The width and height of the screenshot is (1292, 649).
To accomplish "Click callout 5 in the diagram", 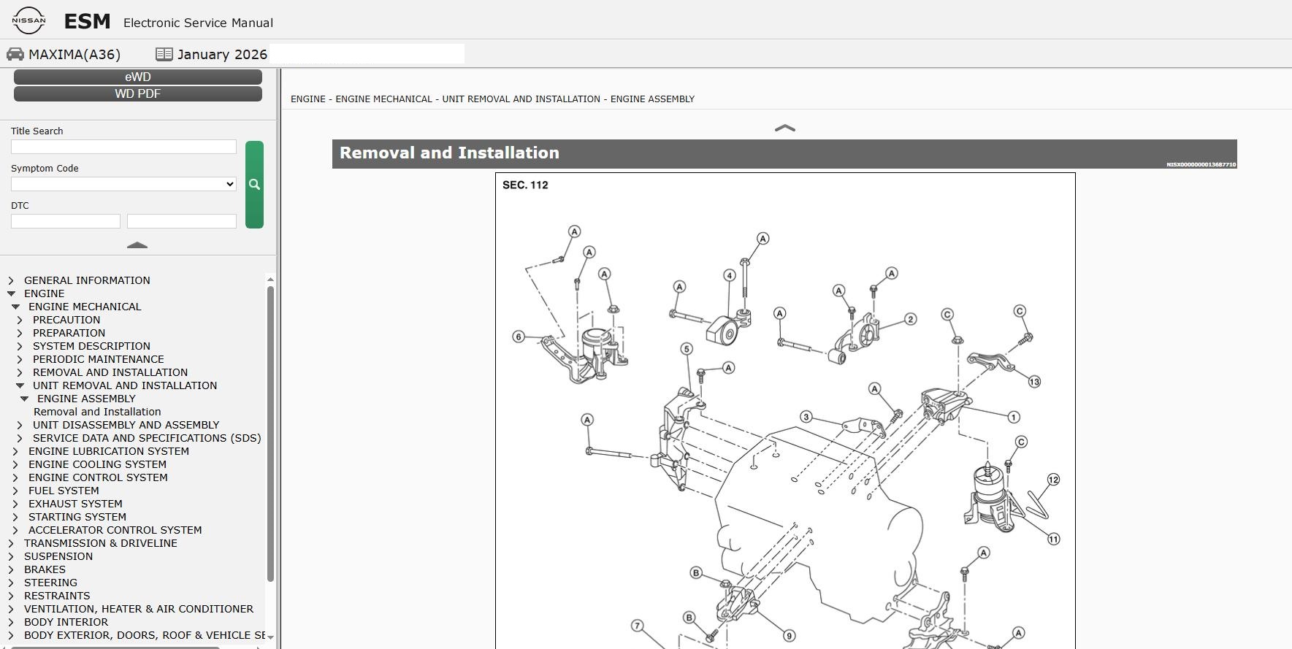I will (x=687, y=349).
